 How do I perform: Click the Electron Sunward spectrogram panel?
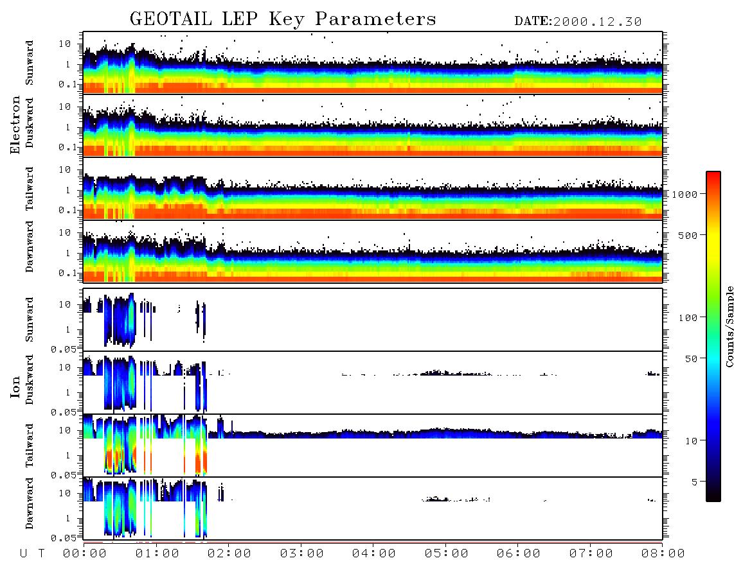click(373, 63)
